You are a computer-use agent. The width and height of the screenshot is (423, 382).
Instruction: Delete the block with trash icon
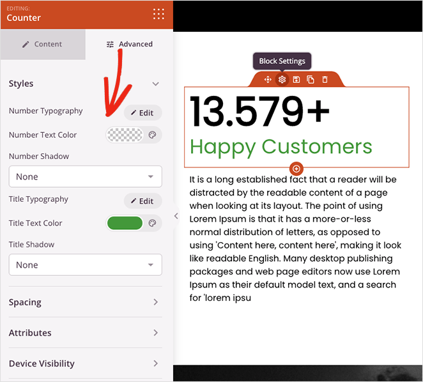(x=325, y=80)
